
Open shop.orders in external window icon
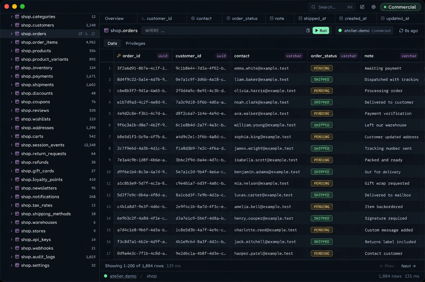[80, 34]
